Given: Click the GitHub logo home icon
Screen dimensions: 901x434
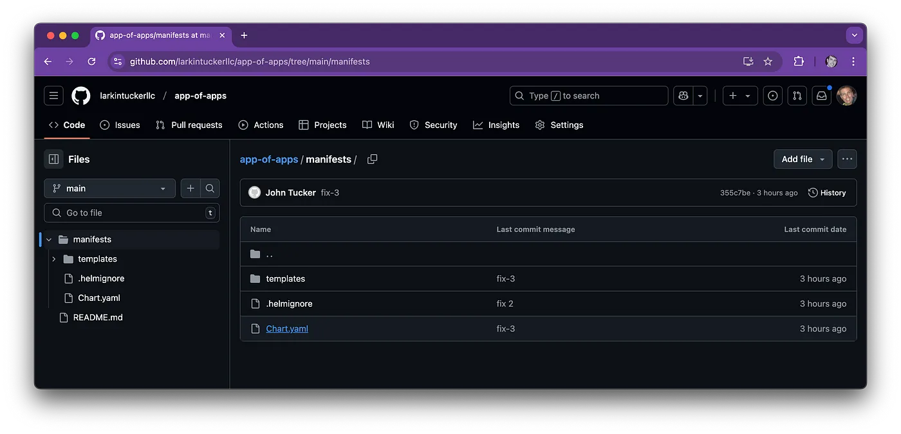Looking at the screenshot, I should tap(81, 96).
